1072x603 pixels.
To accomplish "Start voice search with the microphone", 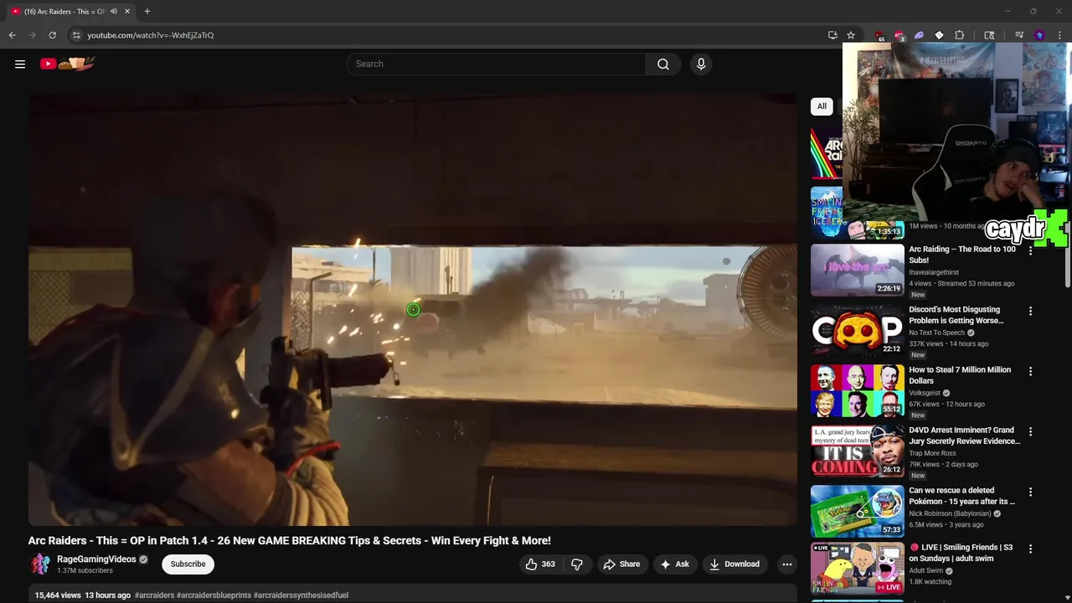I will 701,64.
